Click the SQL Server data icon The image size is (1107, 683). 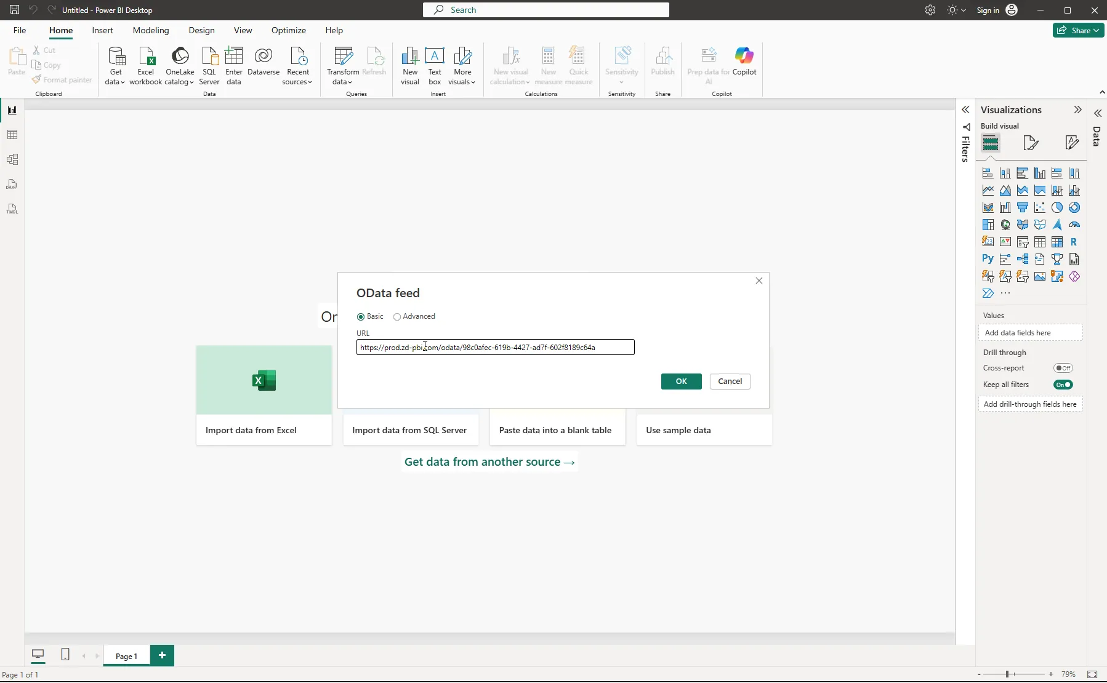(209, 66)
